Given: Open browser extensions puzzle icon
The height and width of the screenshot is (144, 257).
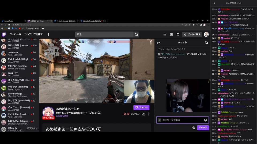Looking at the screenshot, I should pos(194,25).
